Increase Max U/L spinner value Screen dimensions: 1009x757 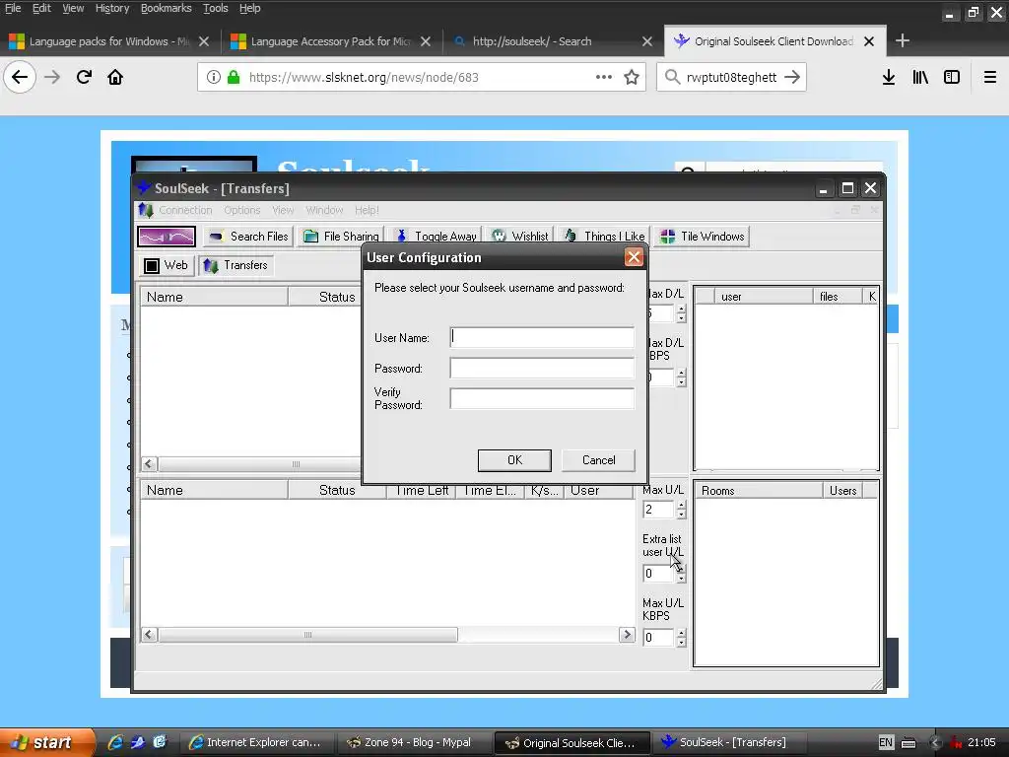coord(682,506)
